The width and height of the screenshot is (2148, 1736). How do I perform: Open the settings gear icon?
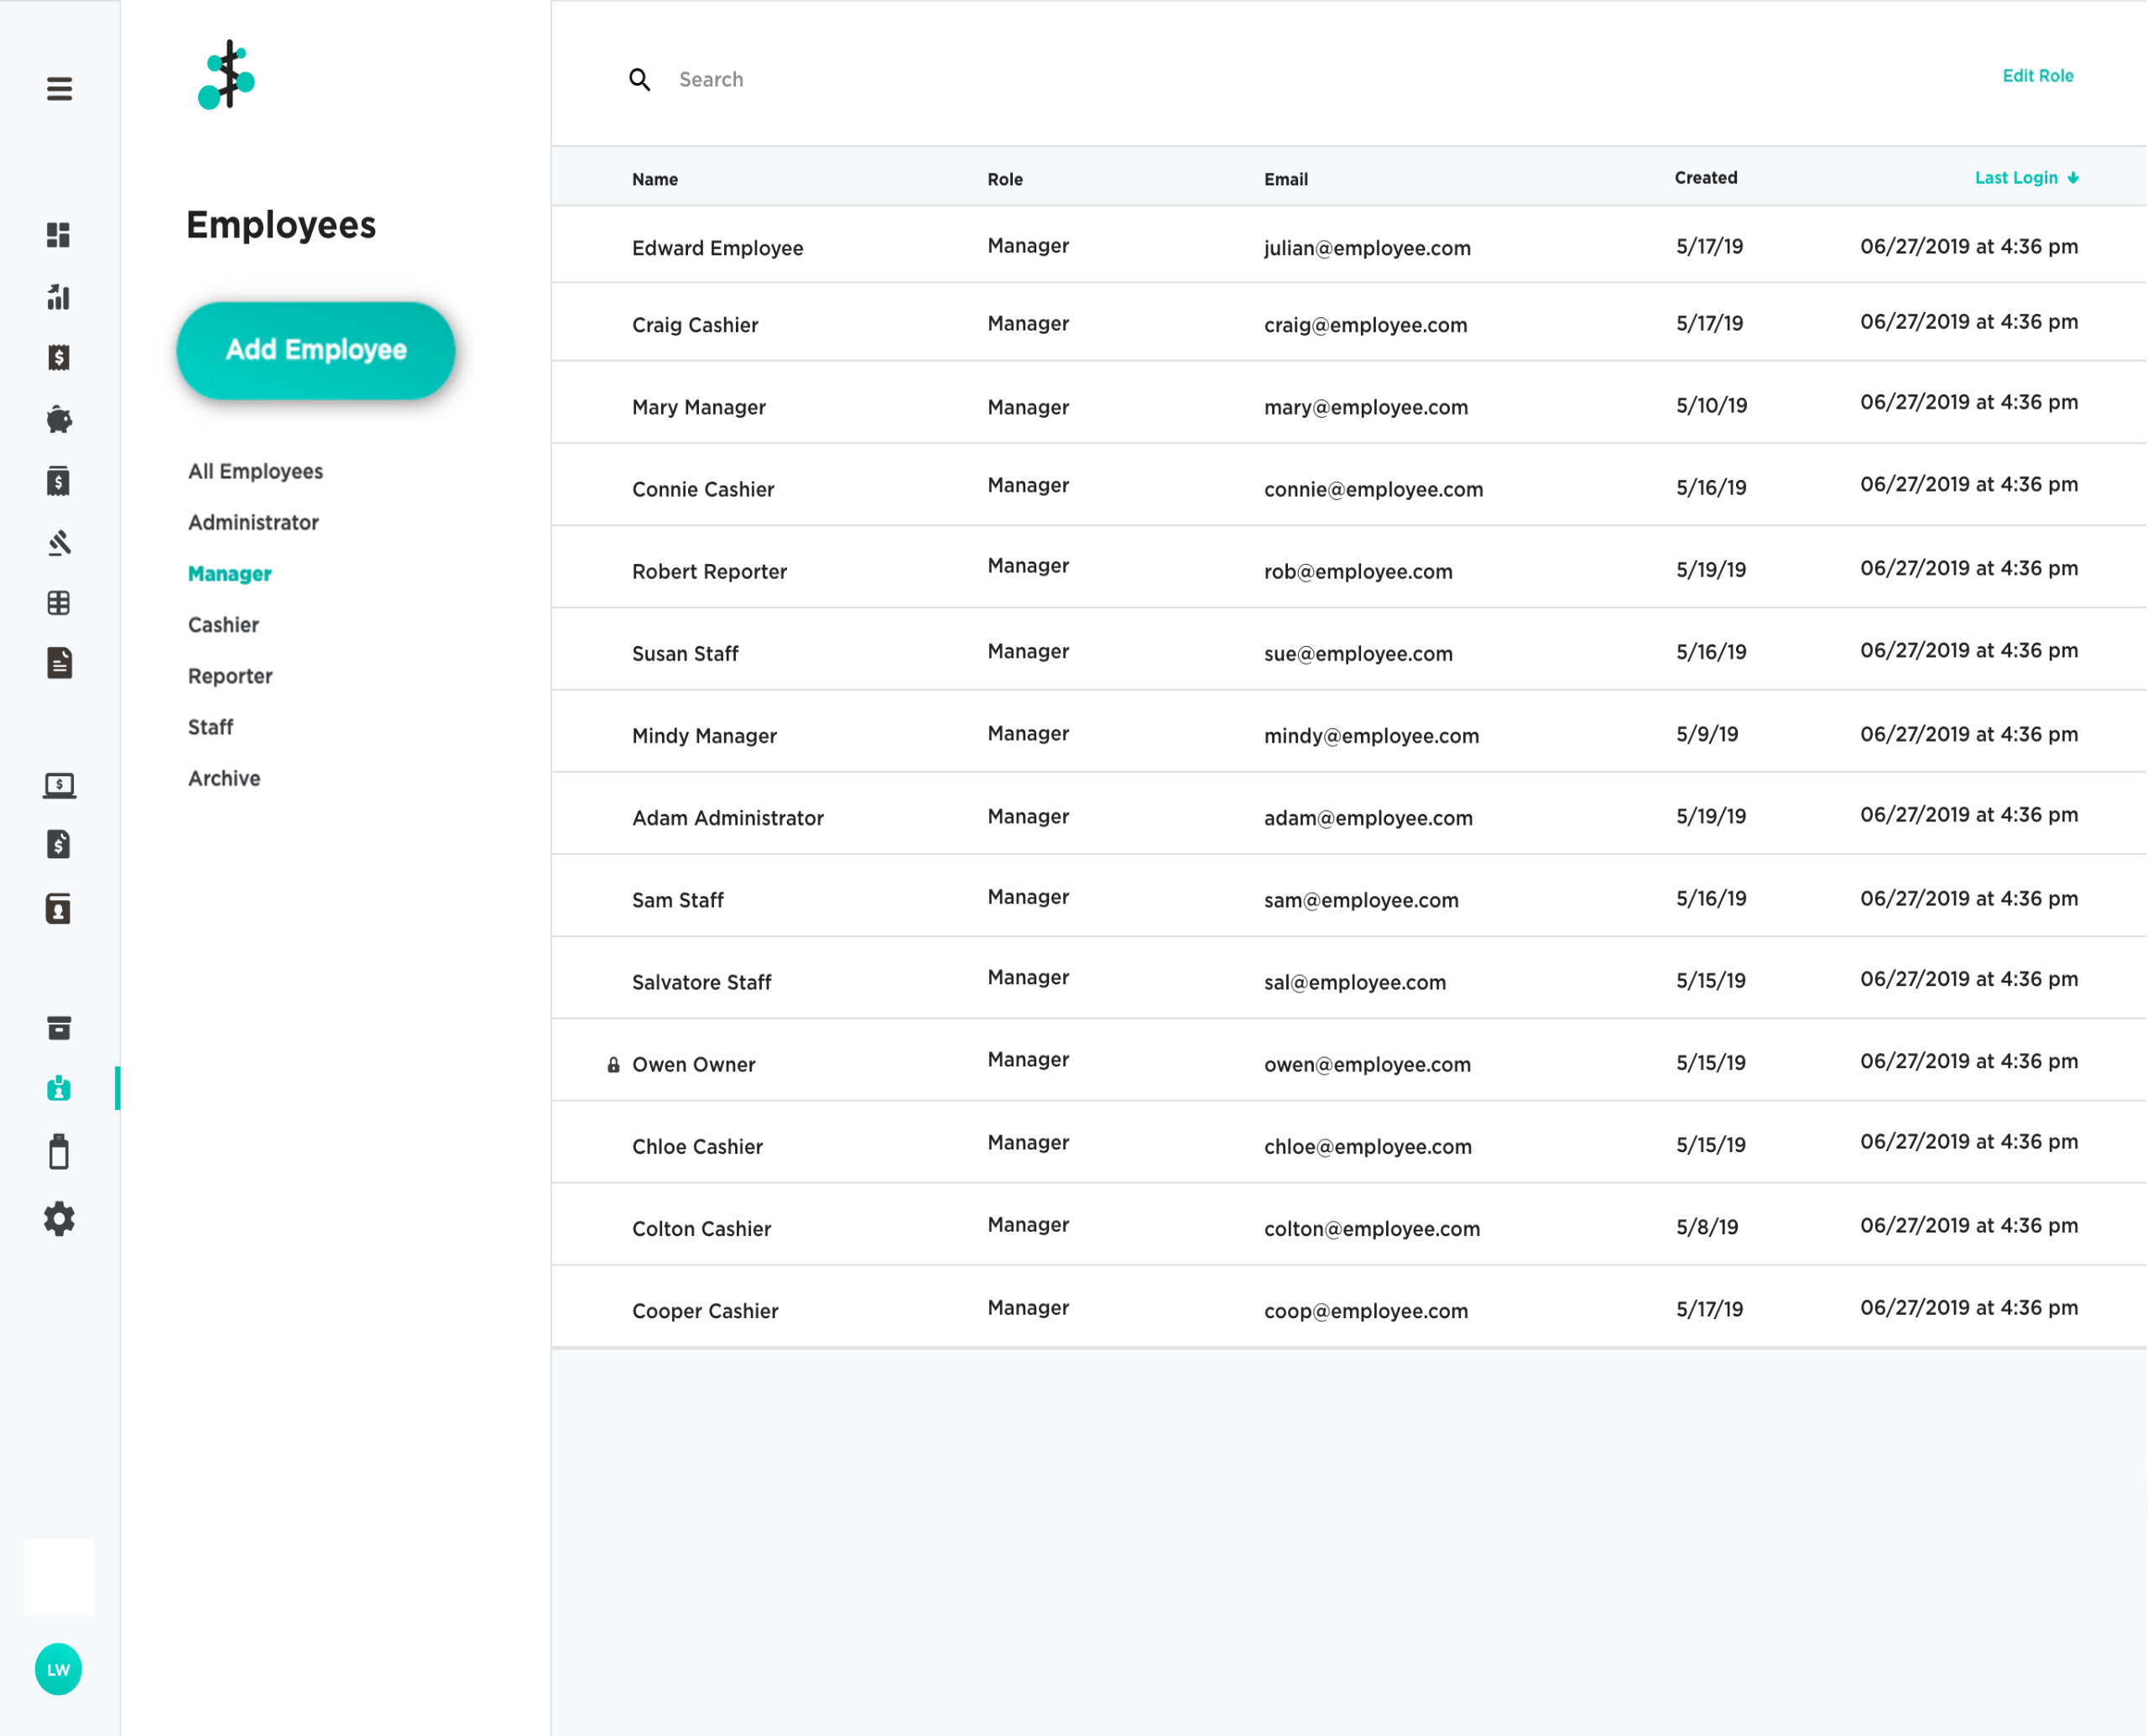pos(59,1219)
